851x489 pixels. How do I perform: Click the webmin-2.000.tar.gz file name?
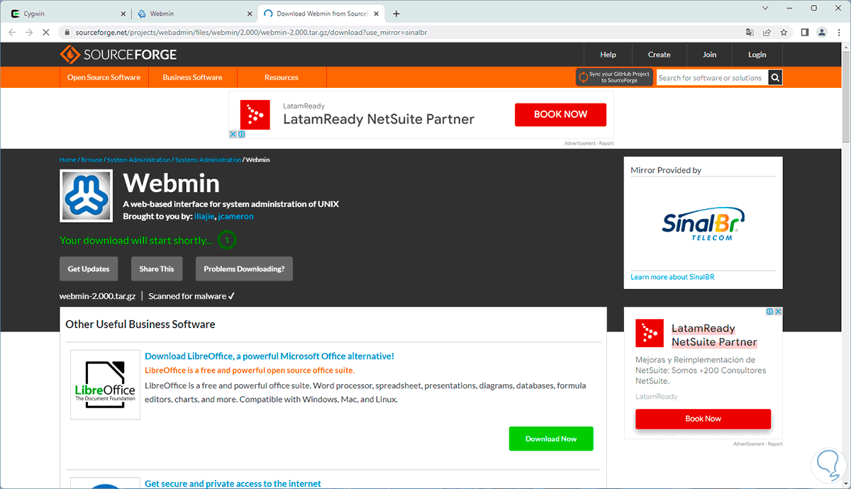click(x=97, y=296)
